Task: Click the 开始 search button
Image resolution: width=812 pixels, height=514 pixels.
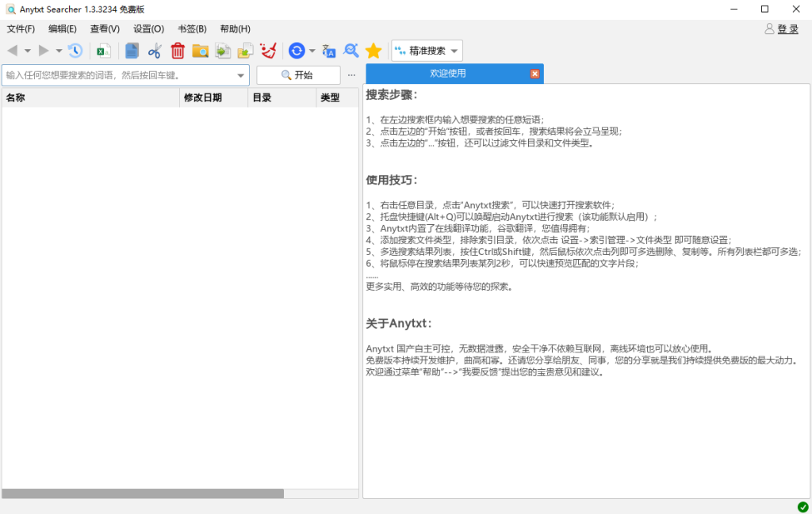Action: coord(298,75)
